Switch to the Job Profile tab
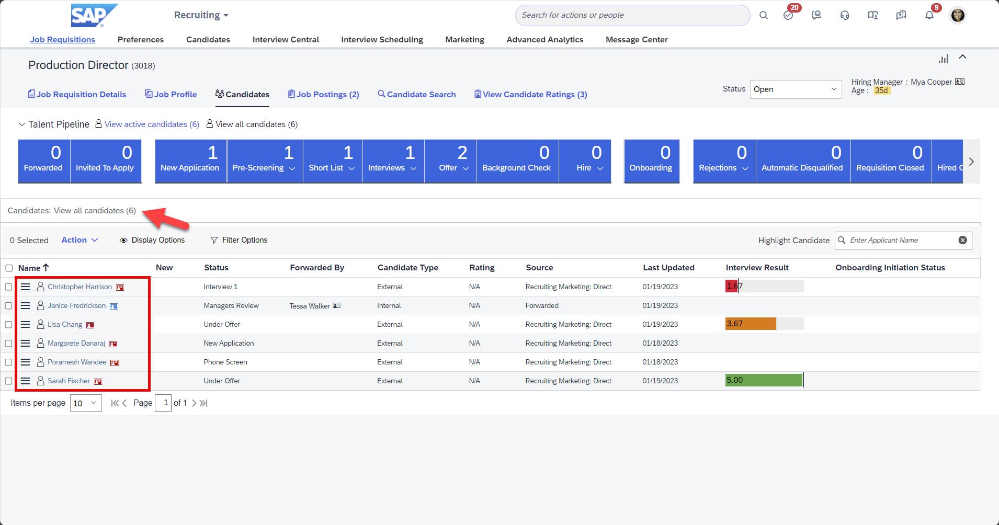The width and height of the screenshot is (999, 525). point(171,94)
